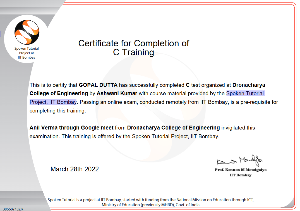Open the highlighted Spoken Tutorial Project link

click(245, 93)
